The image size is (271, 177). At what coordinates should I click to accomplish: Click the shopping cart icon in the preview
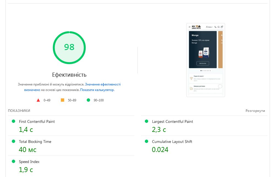[222, 27]
